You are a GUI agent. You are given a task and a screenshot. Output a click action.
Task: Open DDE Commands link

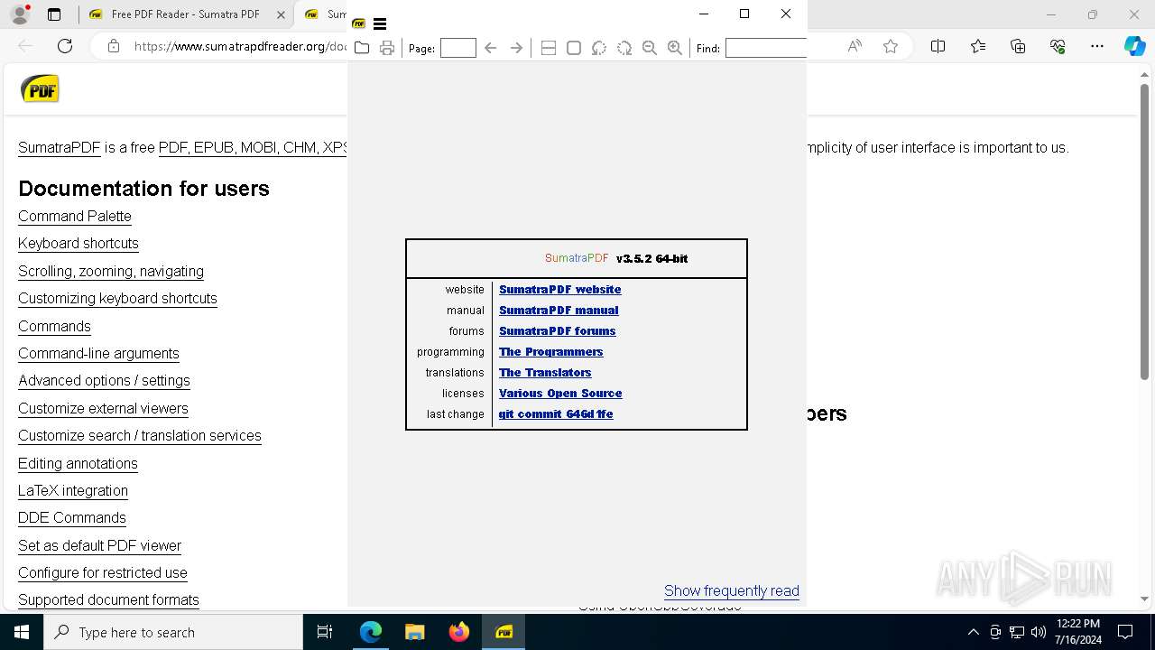click(x=72, y=517)
